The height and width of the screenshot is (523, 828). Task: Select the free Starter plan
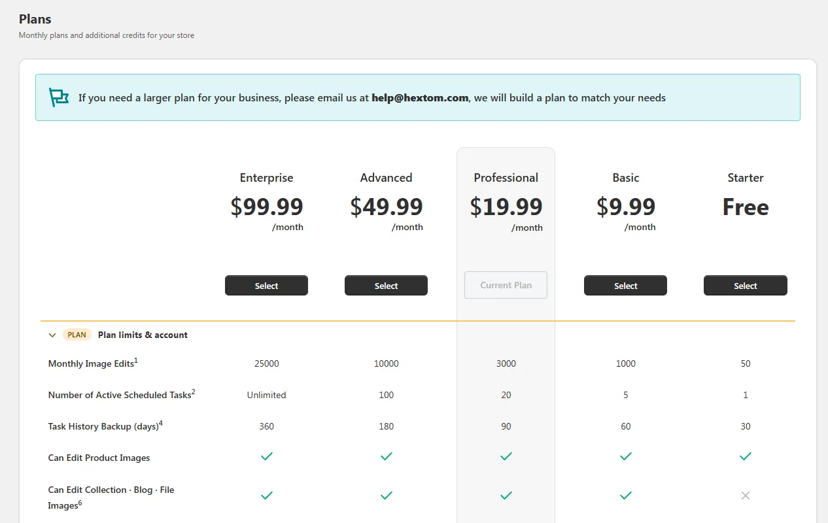[x=746, y=286]
